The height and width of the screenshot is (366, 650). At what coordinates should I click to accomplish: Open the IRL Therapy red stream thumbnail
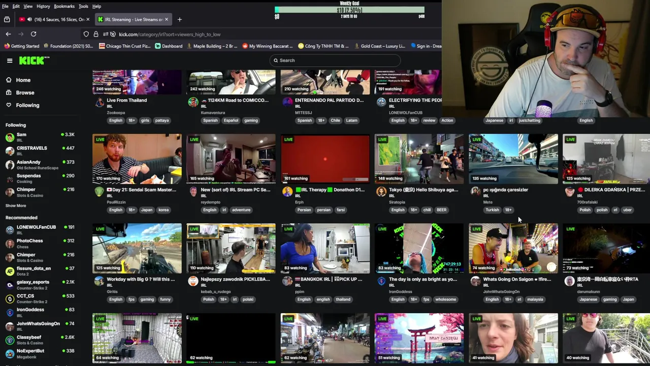(x=325, y=159)
